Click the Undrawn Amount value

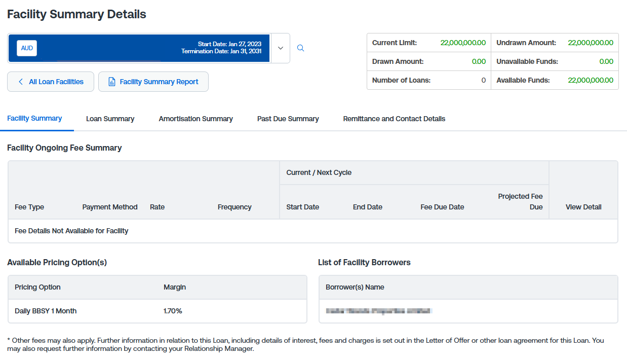pos(591,43)
